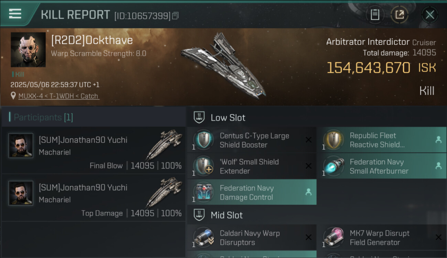Close the kill report window

[x=430, y=14]
